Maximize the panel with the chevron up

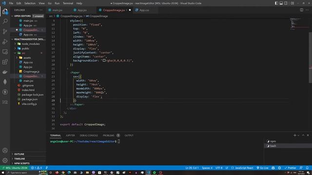coord(303,135)
